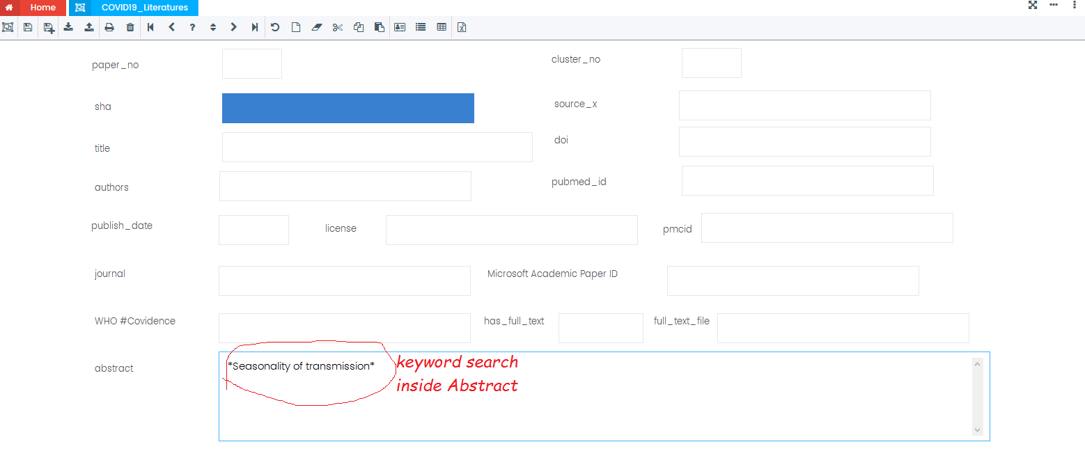Click the Print record icon
The height and width of the screenshot is (458, 1085).
click(x=109, y=27)
